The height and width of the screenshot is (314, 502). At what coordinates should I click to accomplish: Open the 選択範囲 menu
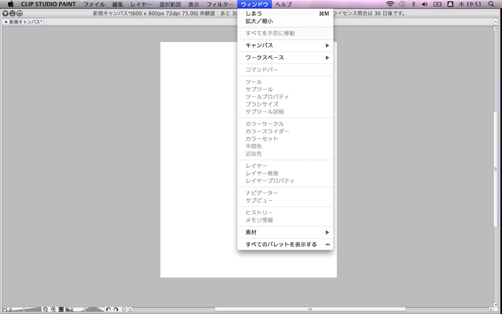click(x=170, y=4)
